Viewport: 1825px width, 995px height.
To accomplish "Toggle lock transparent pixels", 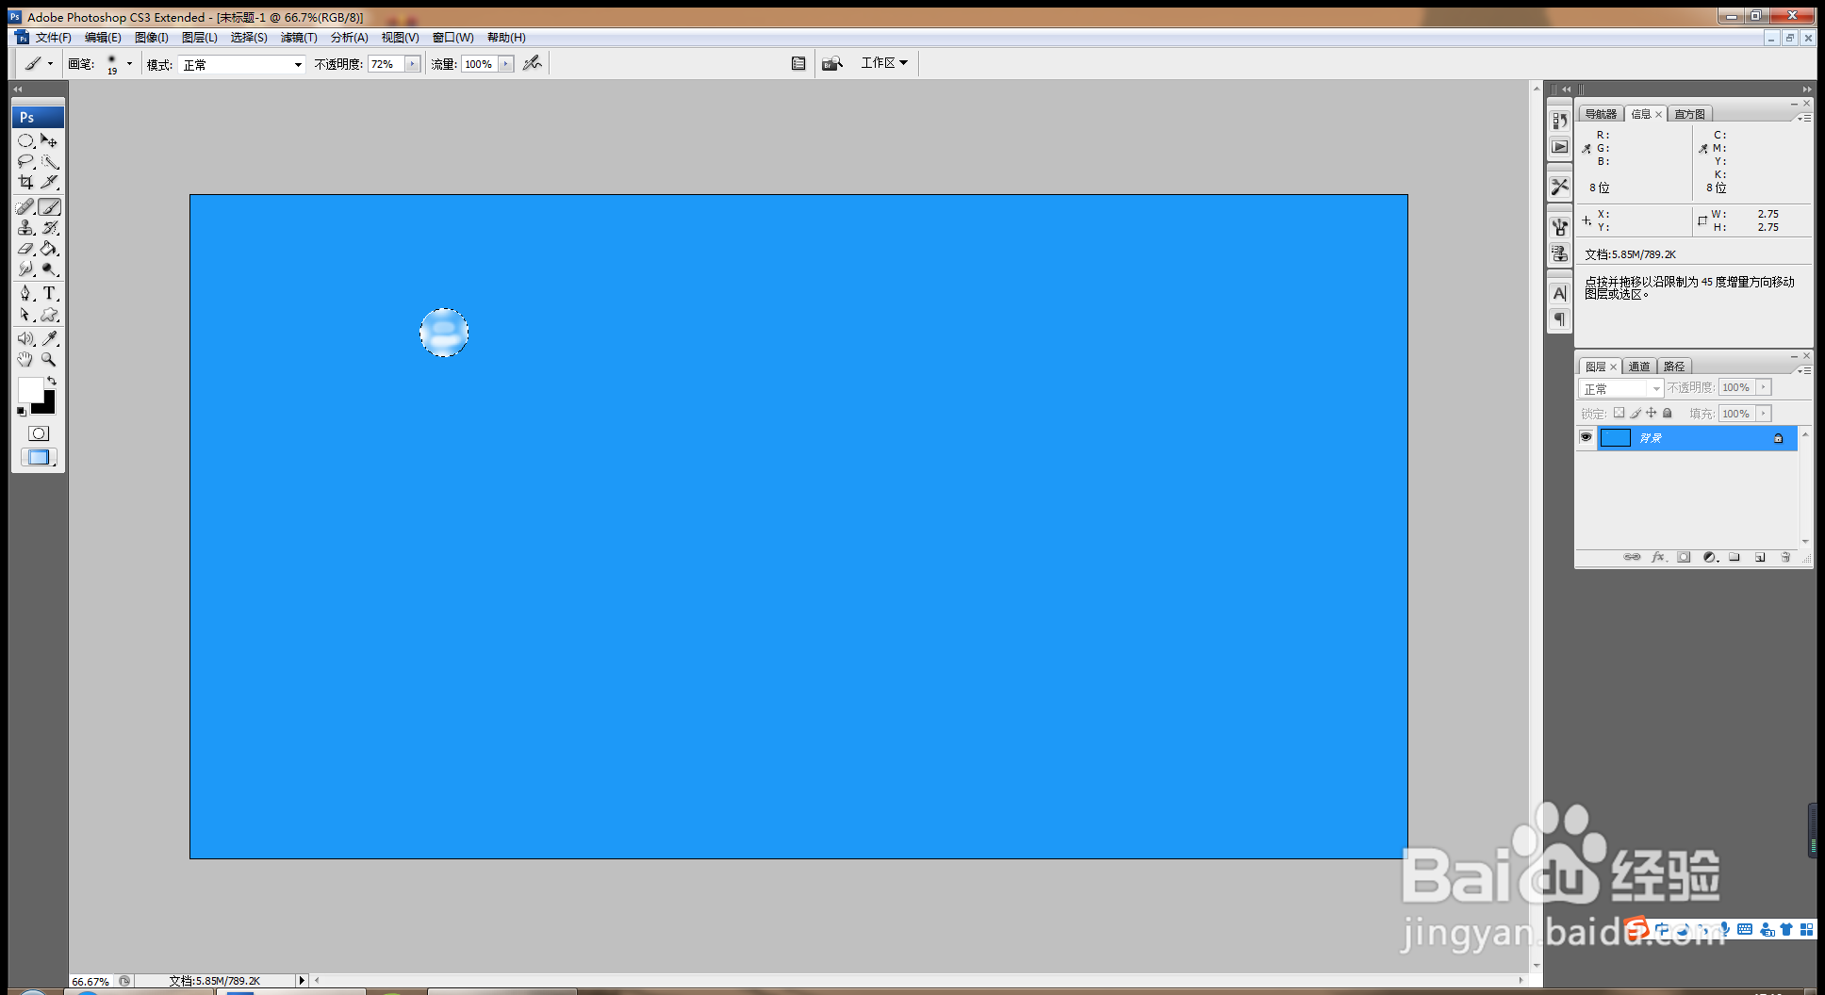I will (x=1619, y=413).
